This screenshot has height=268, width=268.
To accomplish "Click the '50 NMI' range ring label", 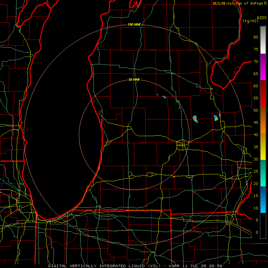I will (134, 80).
